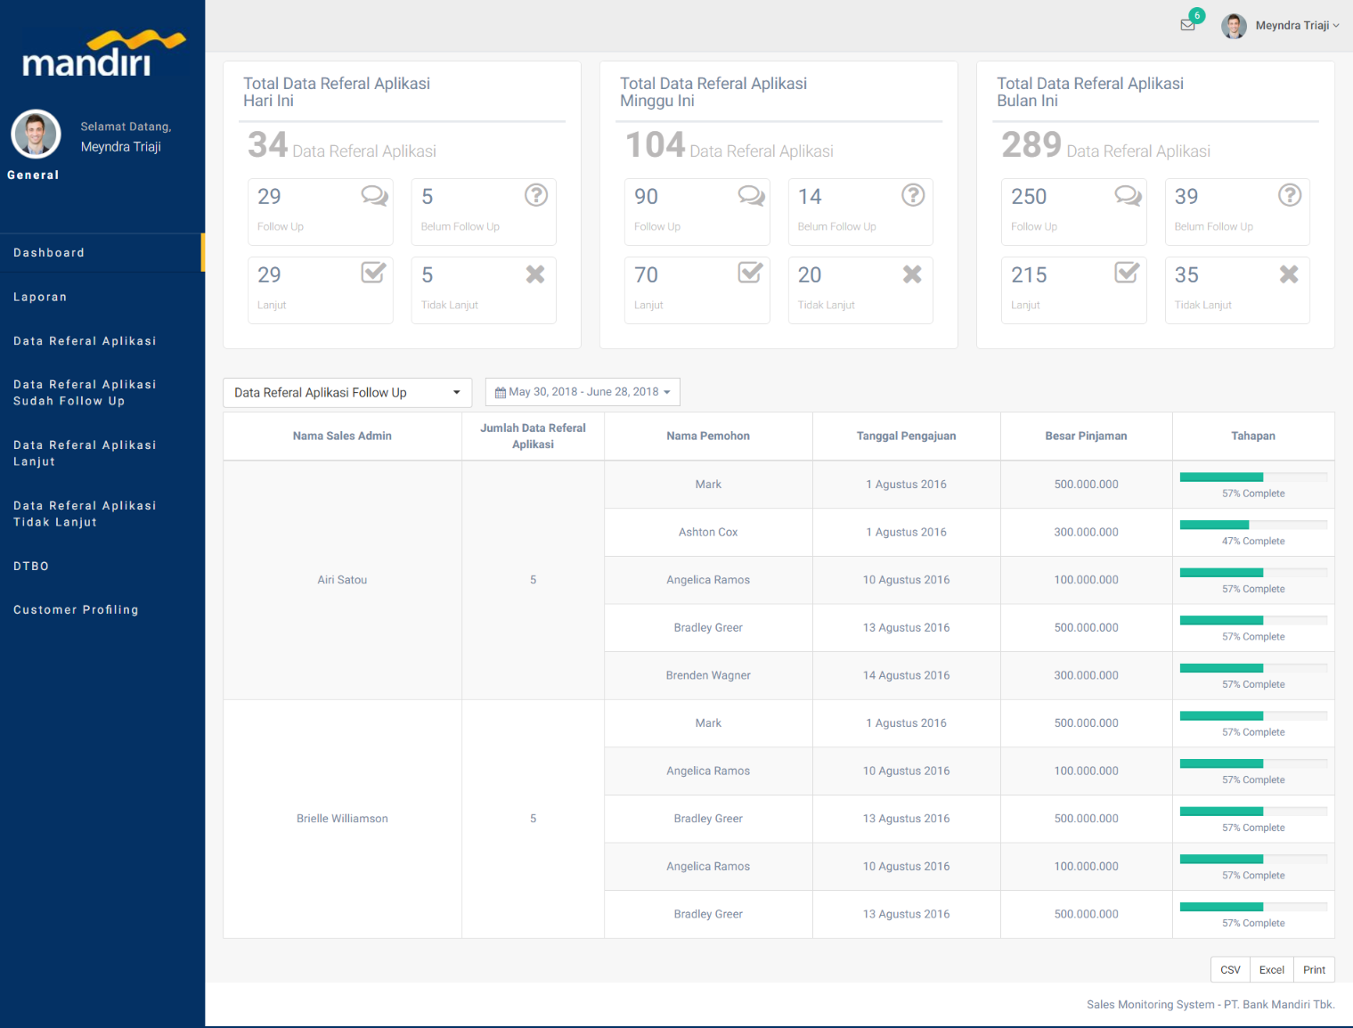Click the chat bubble icon in Minggu Ini Follow Up
1353x1028 pixels.
click(751, 195)
